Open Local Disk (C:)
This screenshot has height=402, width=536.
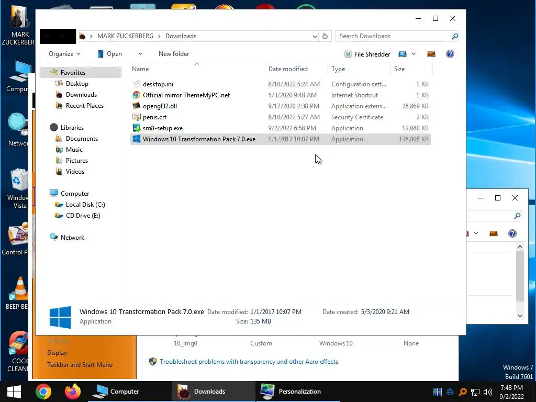[85, 205]
